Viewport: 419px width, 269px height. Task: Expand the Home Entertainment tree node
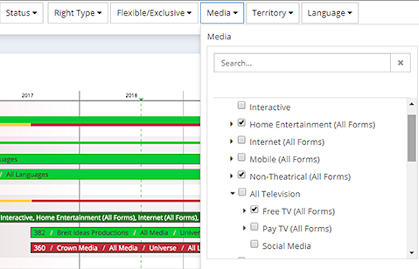tap(232, 124)
